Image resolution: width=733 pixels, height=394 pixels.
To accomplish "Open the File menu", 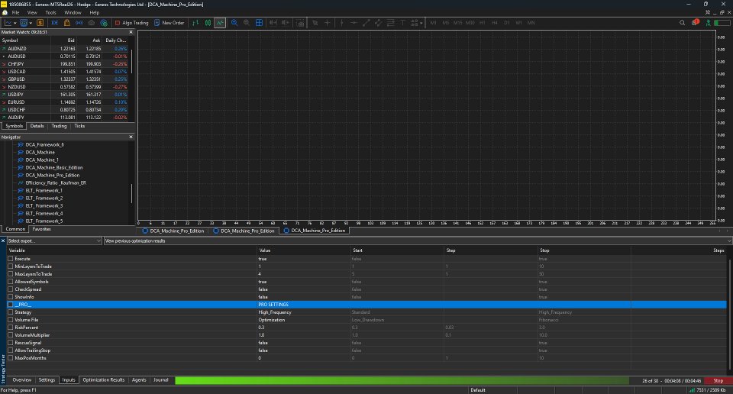I will [x=15, y=13].
